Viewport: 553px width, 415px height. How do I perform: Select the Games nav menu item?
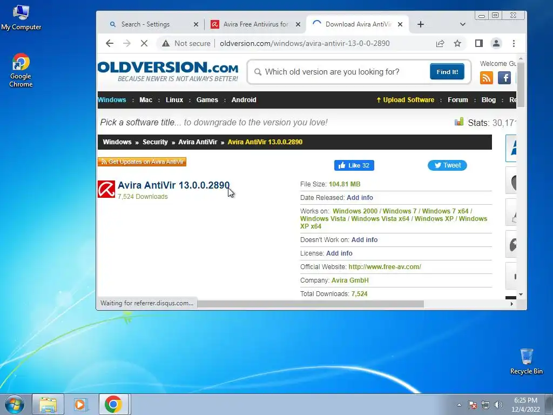[207, 100]
